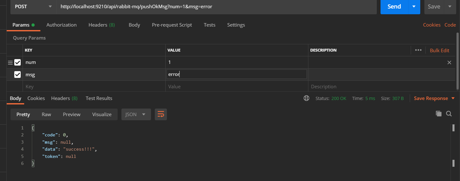
Task: Copy response body using the copy icon
Action: [439, 114]
